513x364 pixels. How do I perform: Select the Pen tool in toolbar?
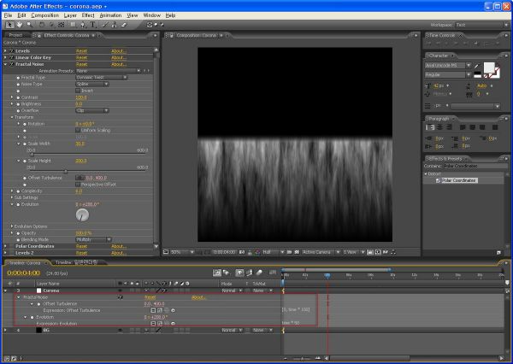83,25
